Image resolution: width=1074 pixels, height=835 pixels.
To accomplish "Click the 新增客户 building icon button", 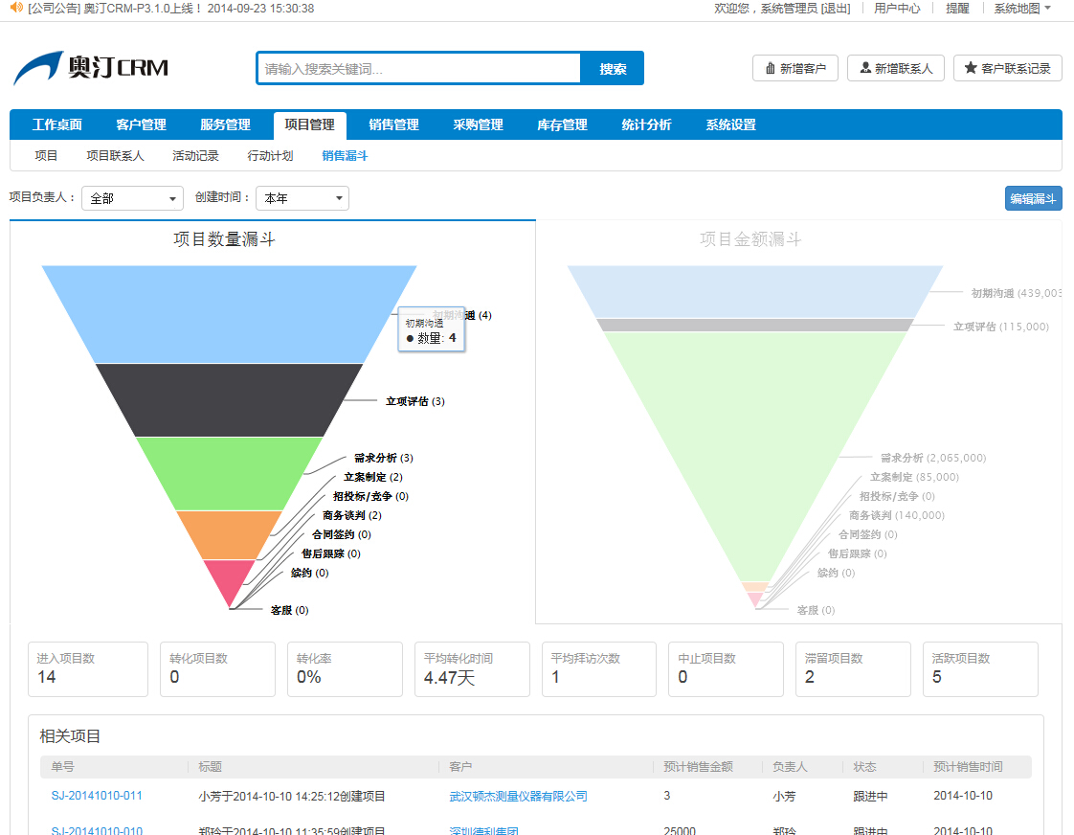I will [x=795, y=68].
